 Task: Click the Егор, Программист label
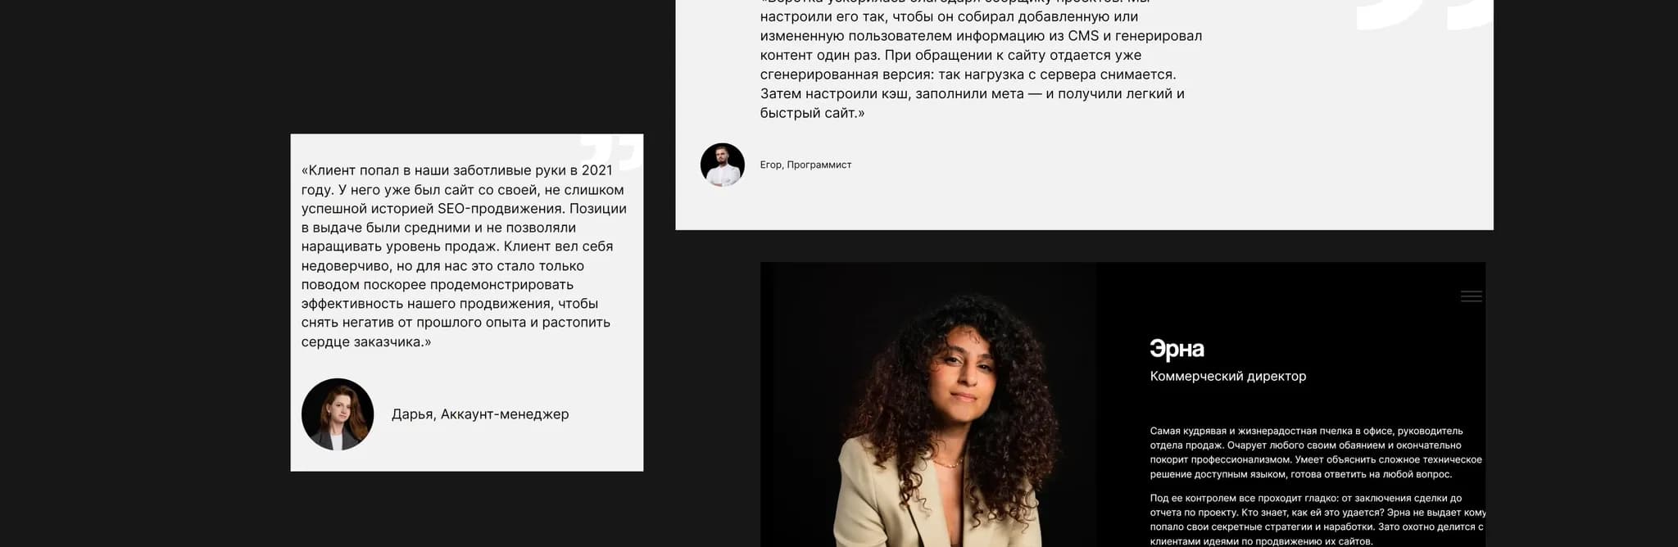coord(805,165)
